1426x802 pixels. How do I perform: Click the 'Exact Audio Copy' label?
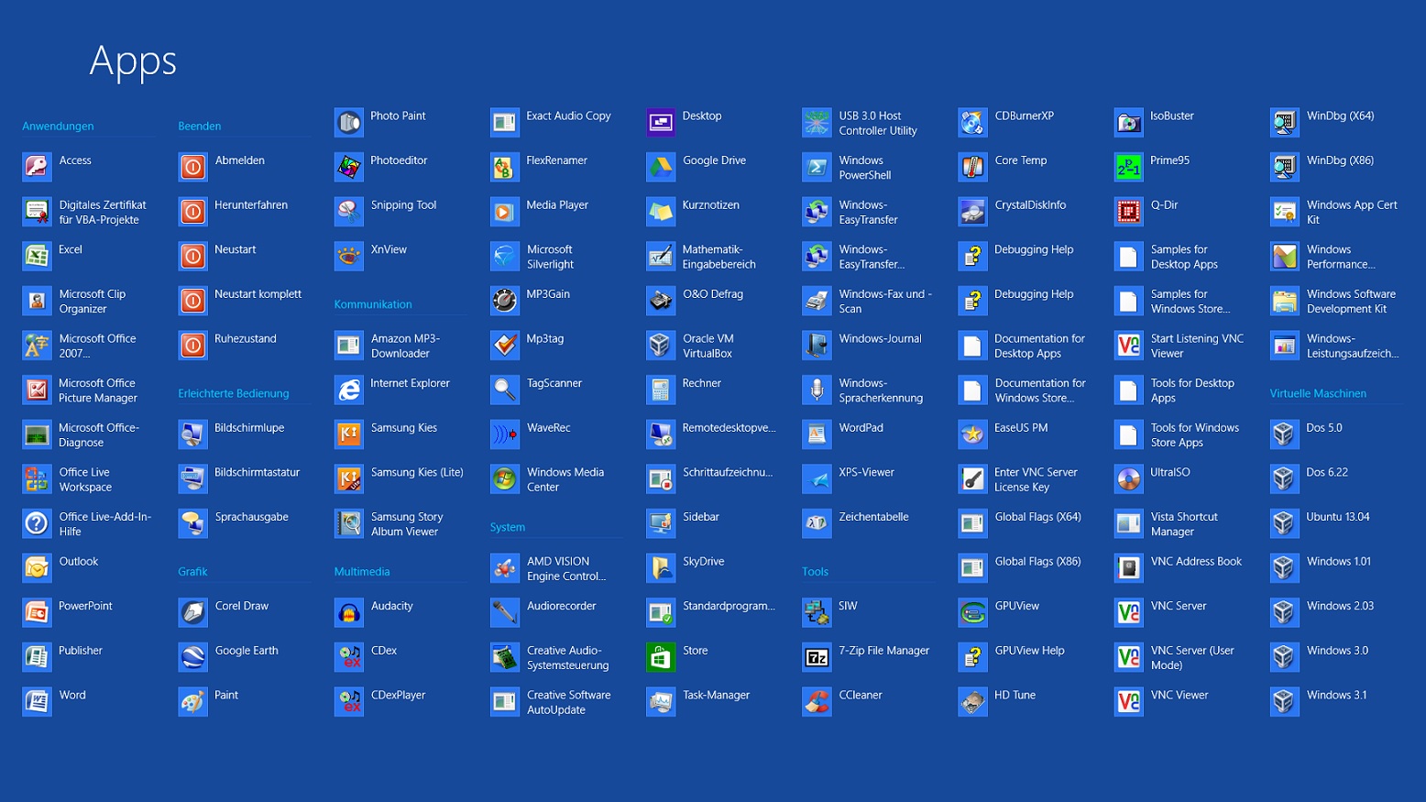pyautogui.click(x=568, y=116)
